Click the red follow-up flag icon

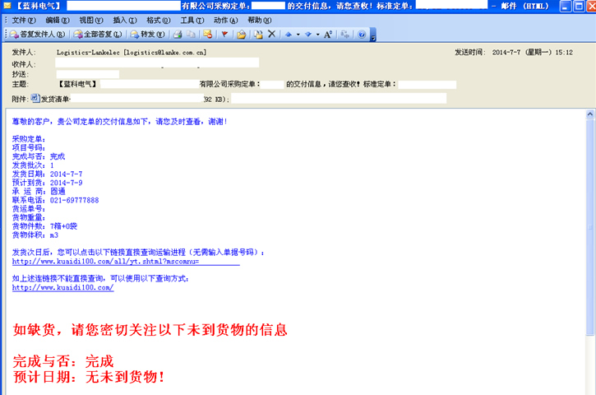click(x=224, y=35)
